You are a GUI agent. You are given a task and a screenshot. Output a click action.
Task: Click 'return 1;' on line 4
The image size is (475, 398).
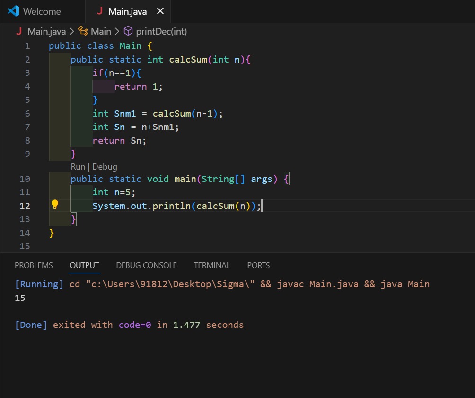coord(139,86)
